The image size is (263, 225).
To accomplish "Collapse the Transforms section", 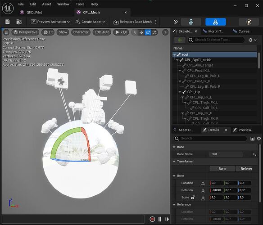I will [x=174, y=162].
